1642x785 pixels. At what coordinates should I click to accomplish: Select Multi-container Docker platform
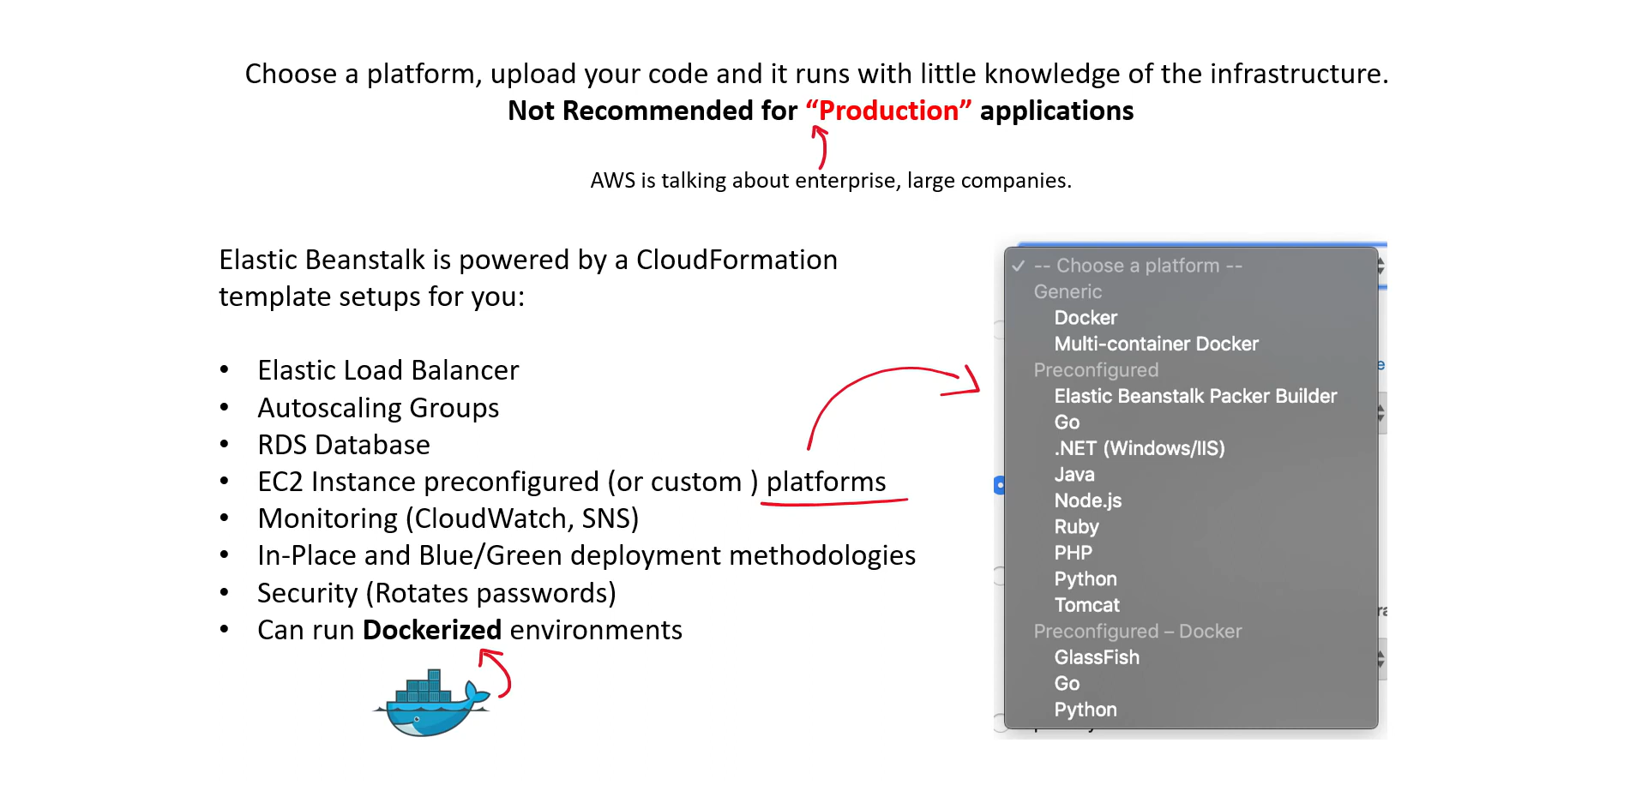coord(1156,344)
